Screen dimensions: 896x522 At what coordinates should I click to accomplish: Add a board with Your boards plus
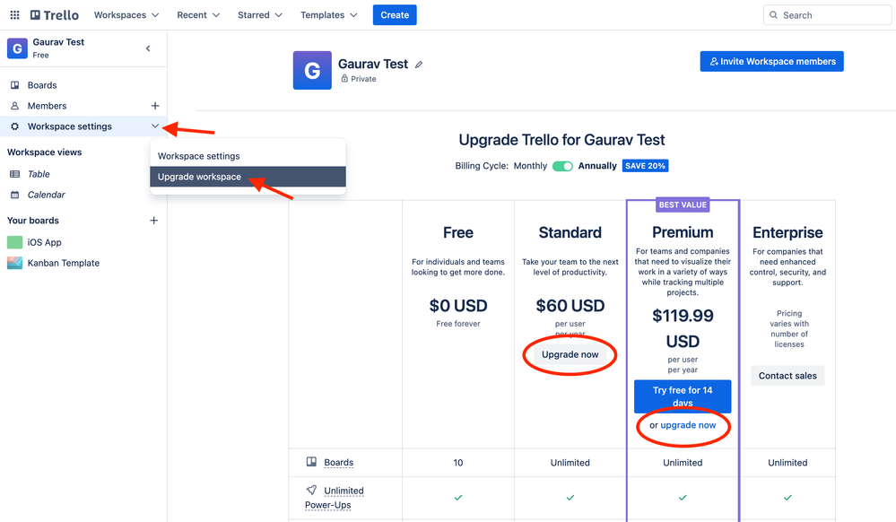153,220
